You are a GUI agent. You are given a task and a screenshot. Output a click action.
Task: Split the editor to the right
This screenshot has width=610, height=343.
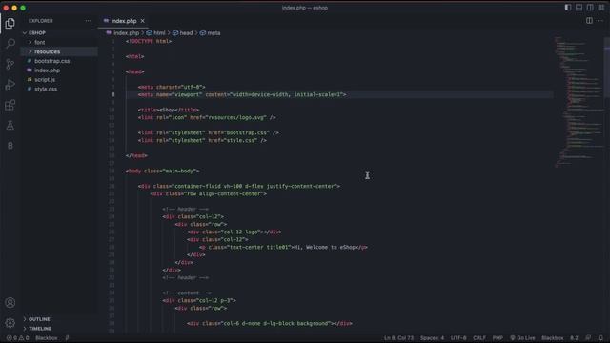click(x=589, y=21)
